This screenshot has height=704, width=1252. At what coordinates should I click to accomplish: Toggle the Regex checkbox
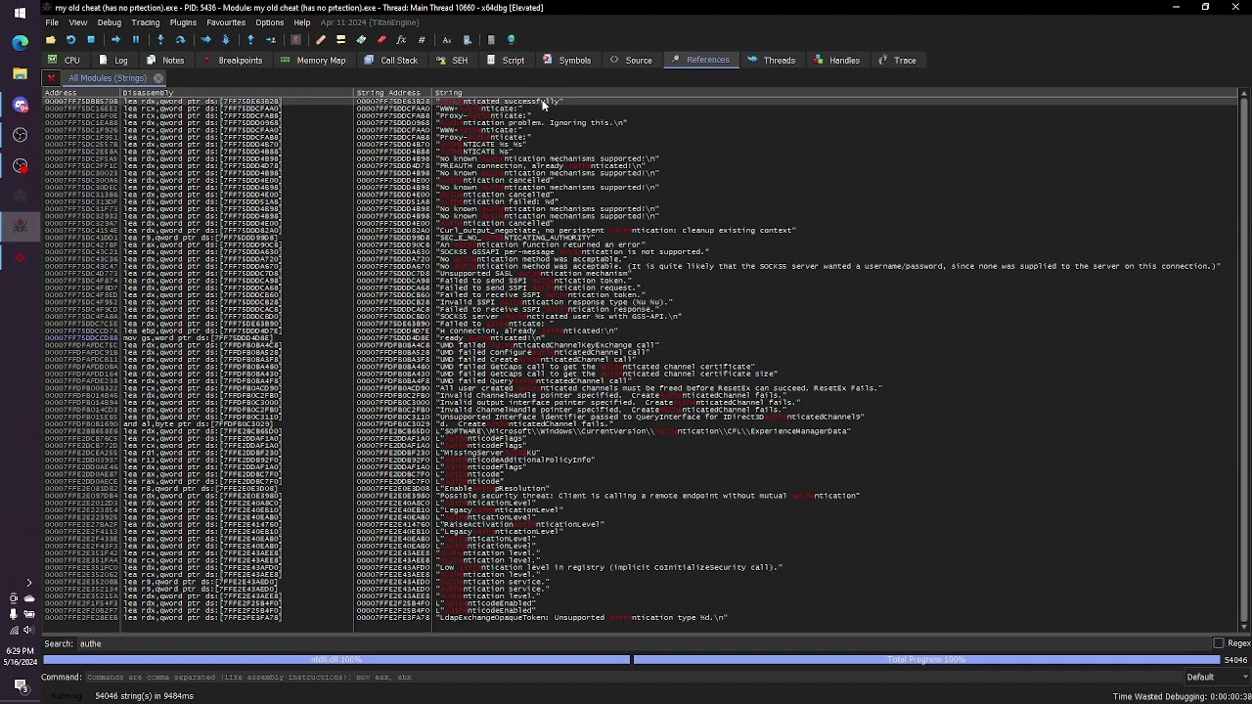pyautogui.click(x=1218, y=643)
